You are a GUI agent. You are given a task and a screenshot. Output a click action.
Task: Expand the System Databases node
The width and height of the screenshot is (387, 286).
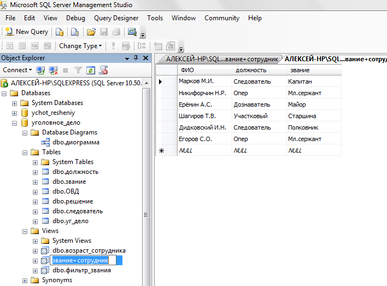tap(15, 103)
